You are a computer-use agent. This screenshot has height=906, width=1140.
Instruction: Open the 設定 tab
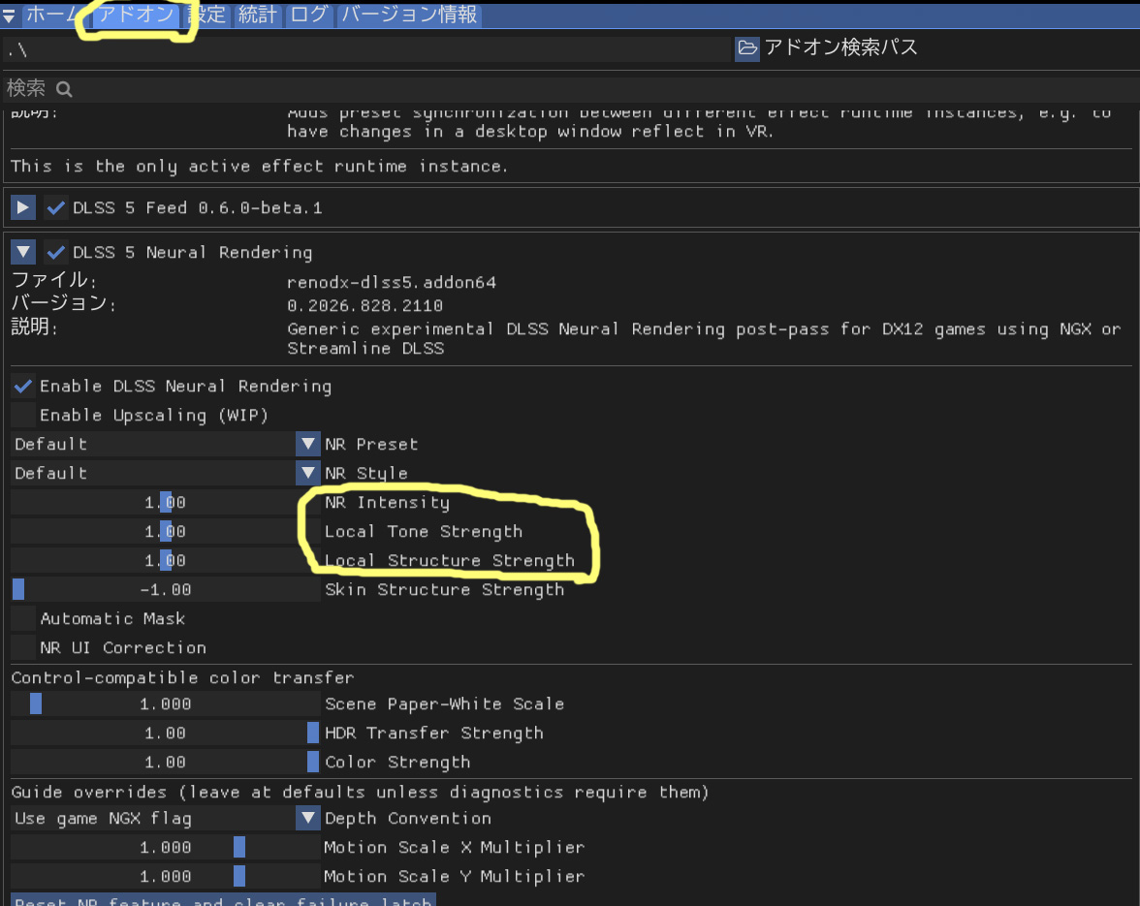(x=206, y=15)
